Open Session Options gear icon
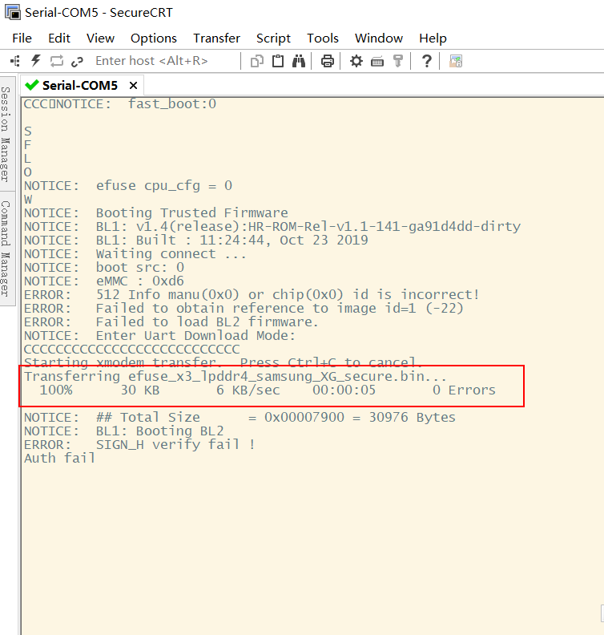The width and height of the screenshot is (604, 635). click(356, 61)
